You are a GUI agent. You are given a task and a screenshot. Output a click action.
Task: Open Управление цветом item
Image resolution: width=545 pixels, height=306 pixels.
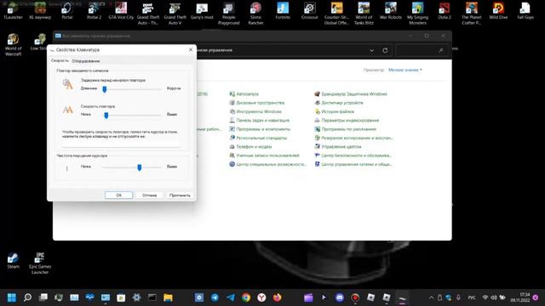(337, 146)
